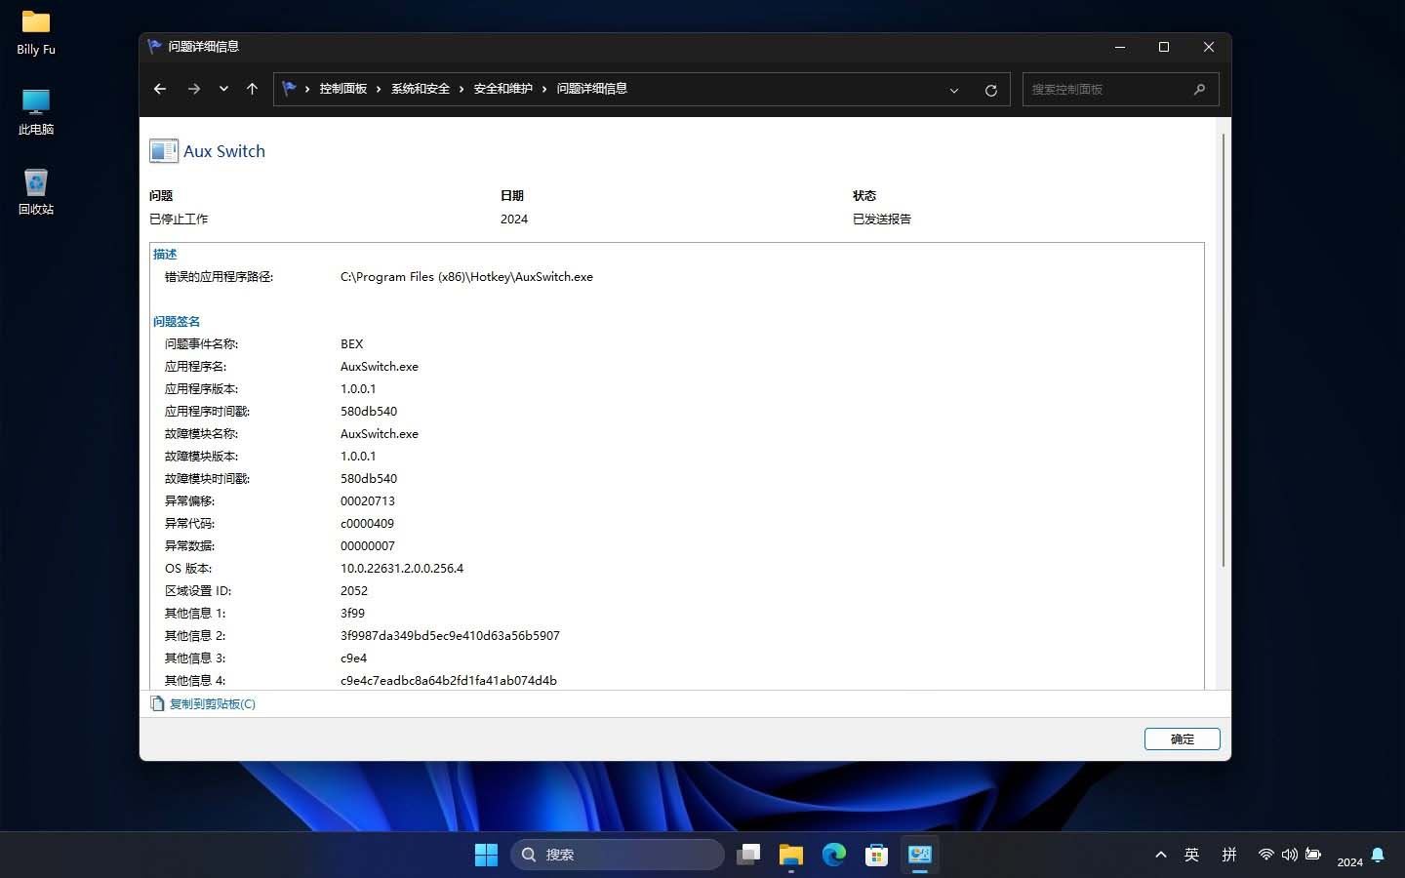Open the notification bell in the tray
This screenshot has height=878, width=1405.
(x=1380, y=855)
